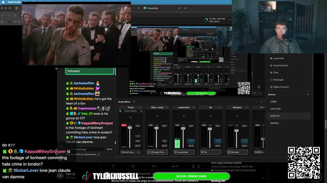The height and width of the screenshot is (183, 327).
Task: Close the Powerchat browser tab
Action: click(179, 8)
